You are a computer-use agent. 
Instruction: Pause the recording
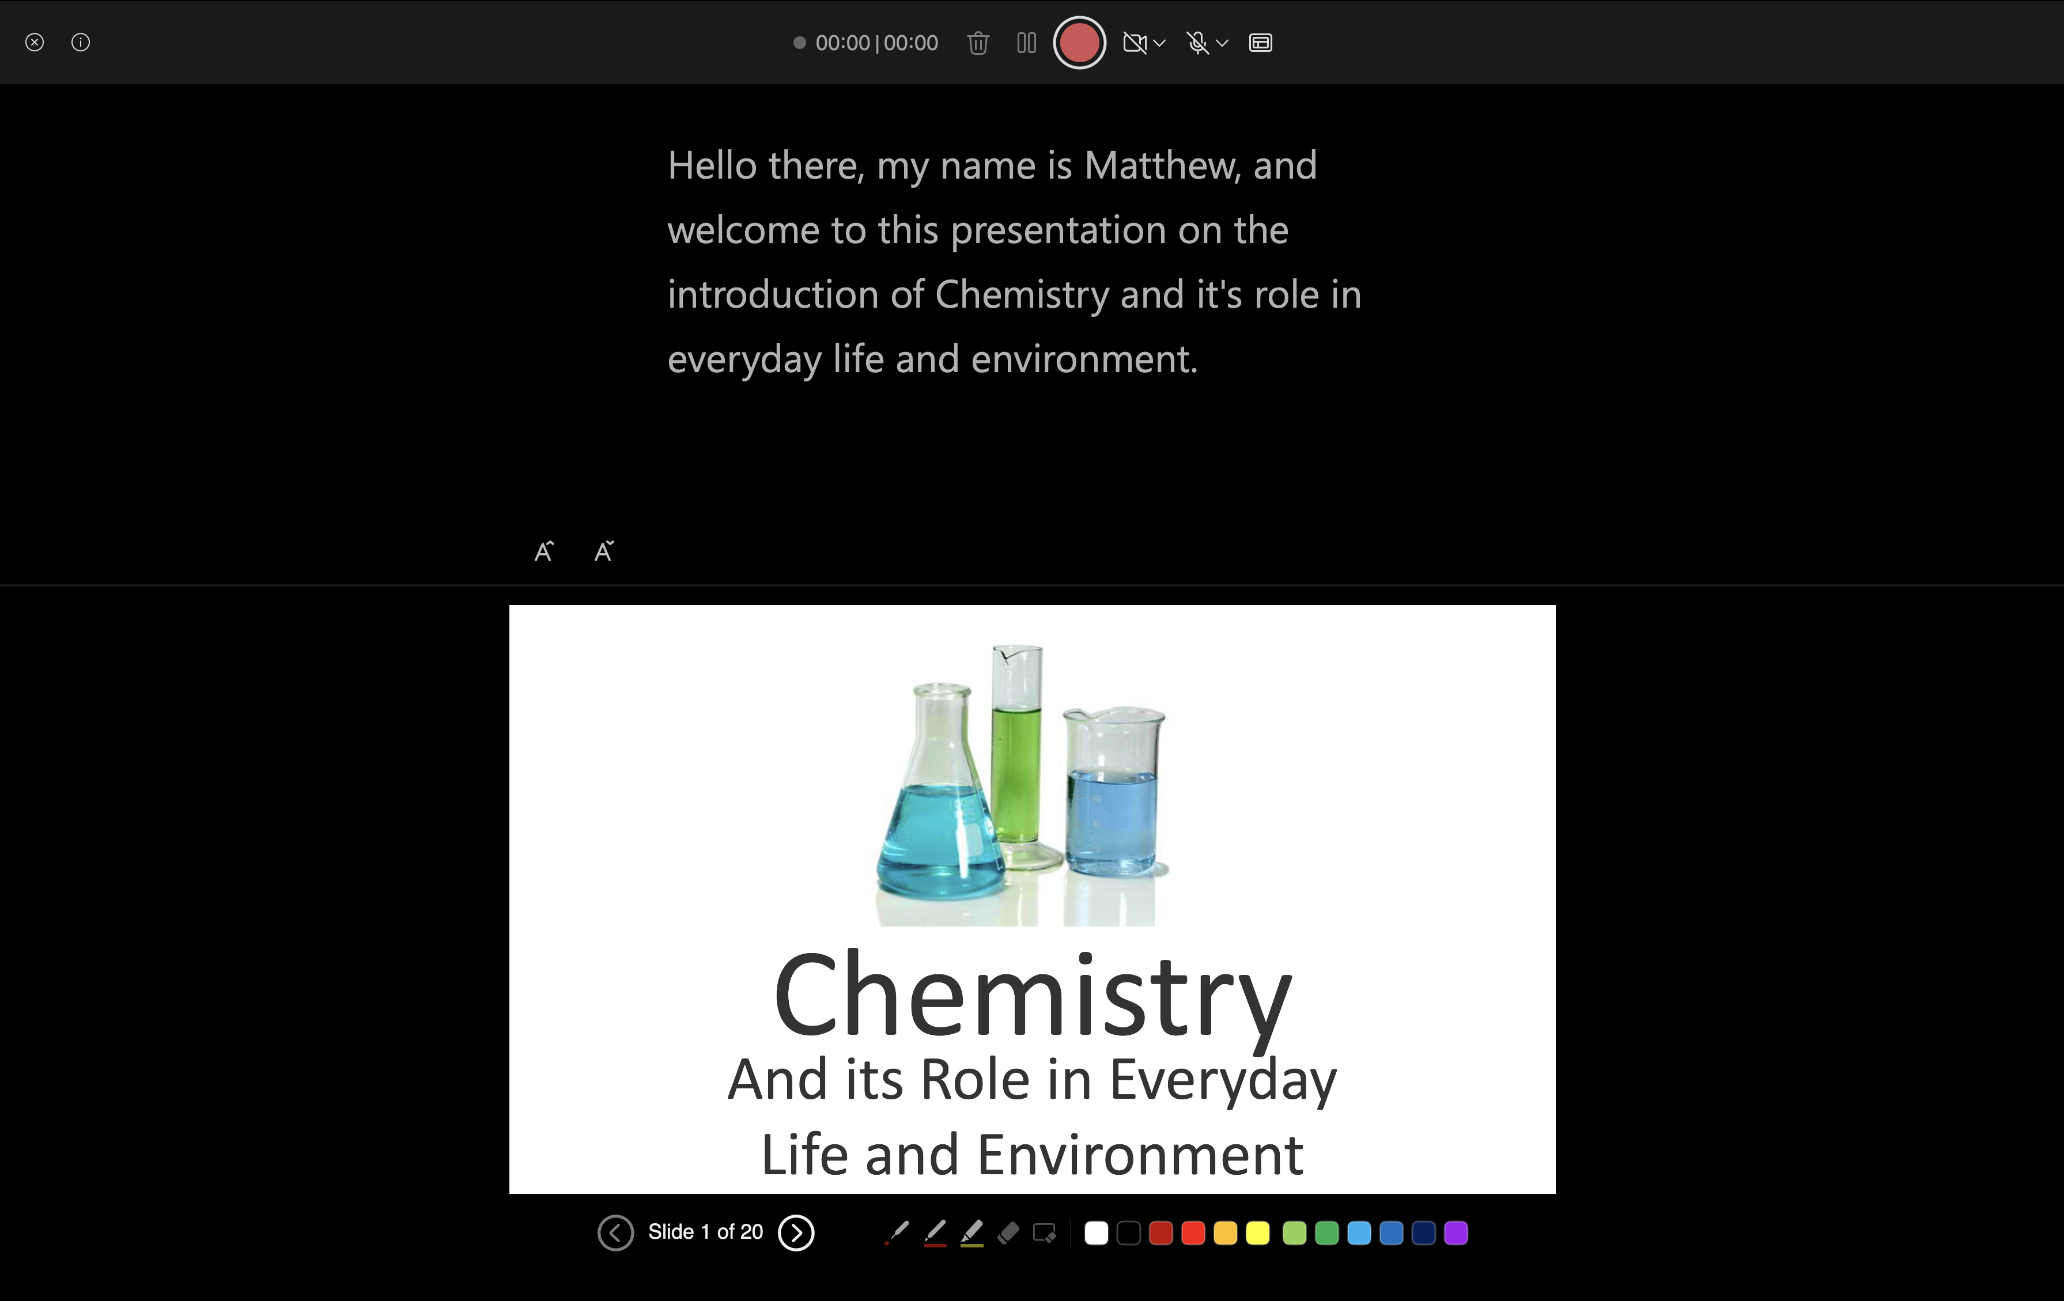1026,43
